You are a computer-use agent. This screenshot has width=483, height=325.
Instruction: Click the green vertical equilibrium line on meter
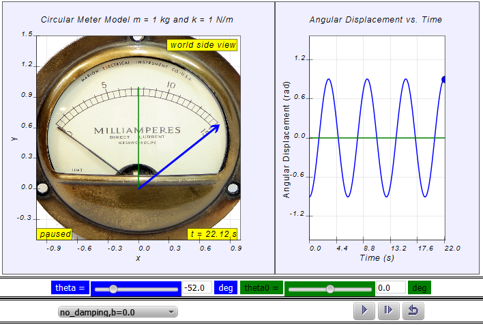coord(138,138)
